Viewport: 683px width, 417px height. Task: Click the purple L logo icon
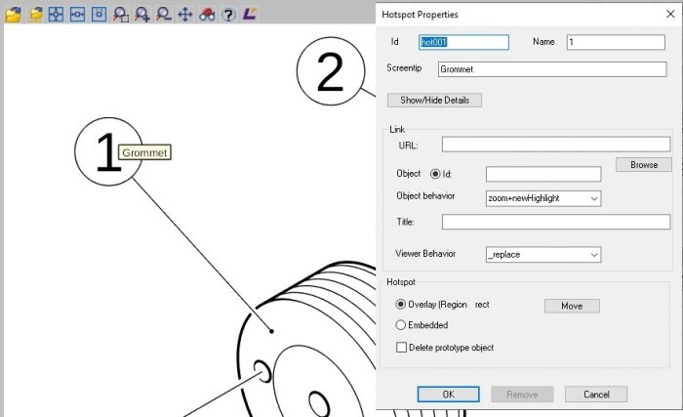250,15
